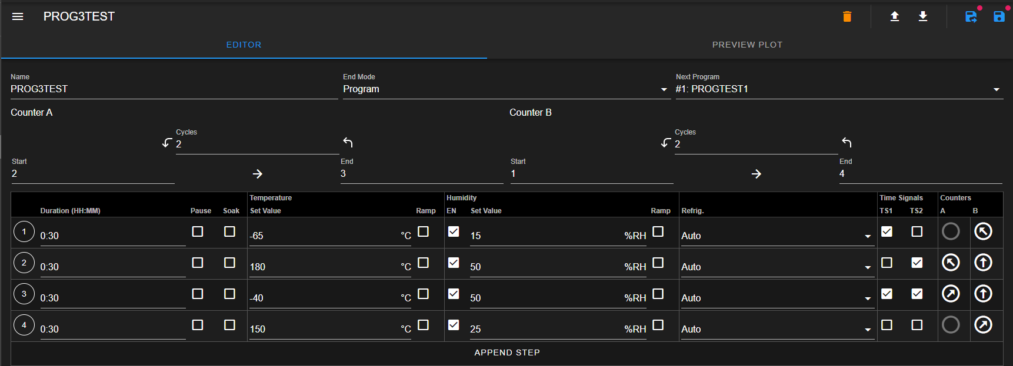Click the download arrow icon

(x=923, y=16)
